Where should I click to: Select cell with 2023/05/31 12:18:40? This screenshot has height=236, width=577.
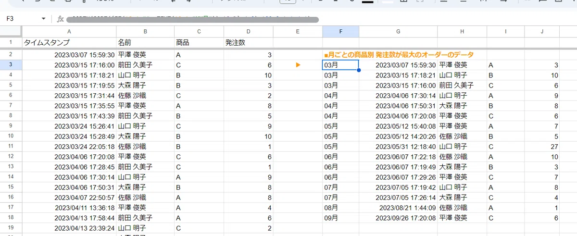[398, 147]
